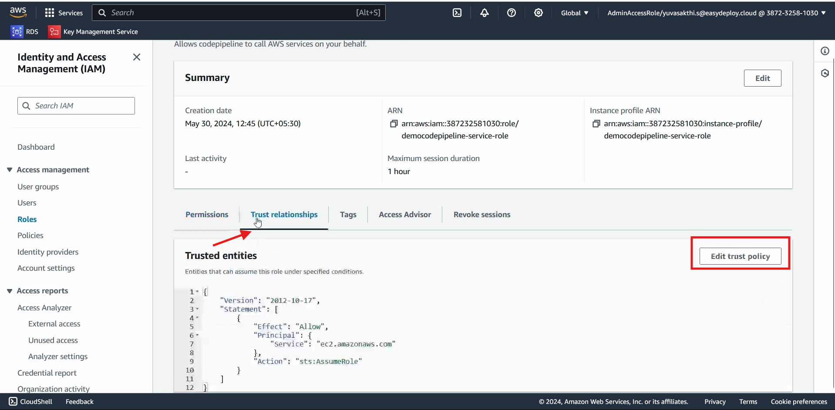This screenshot has height=410, width=835.
Task: Click the ec2.amazonaws.com service value
Action: coord(356,344)
